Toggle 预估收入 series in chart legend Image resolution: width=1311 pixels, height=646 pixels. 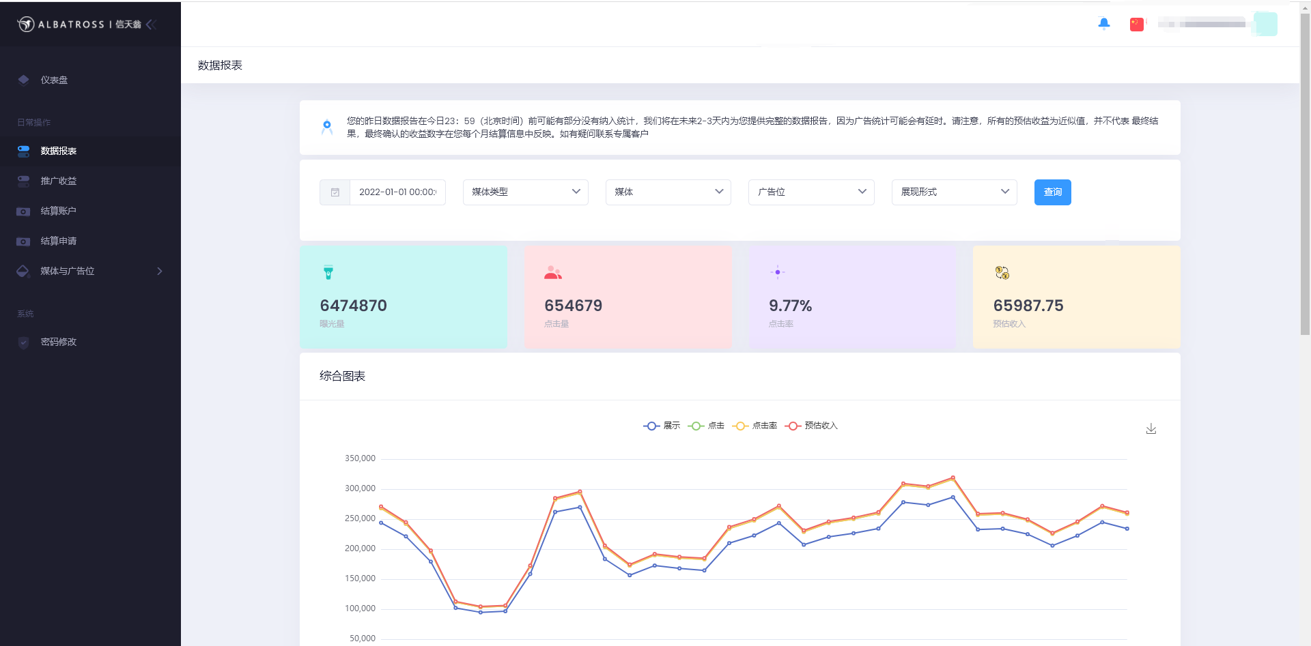(x=811, y=426)
